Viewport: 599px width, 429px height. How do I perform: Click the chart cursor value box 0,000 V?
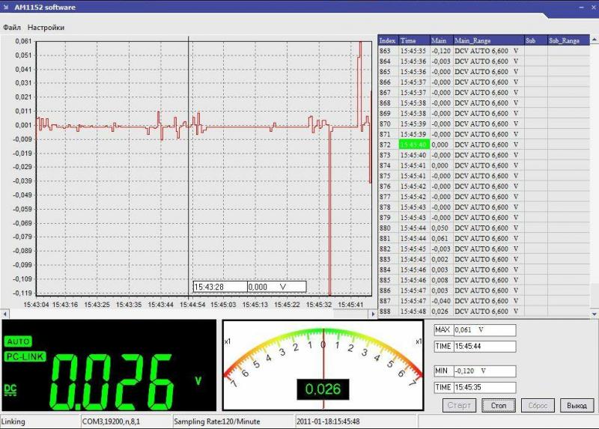coord(276,287)
